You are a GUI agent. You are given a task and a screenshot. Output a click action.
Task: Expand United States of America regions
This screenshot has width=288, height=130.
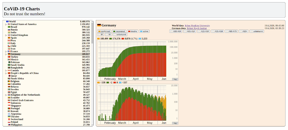tap(6, 24)
